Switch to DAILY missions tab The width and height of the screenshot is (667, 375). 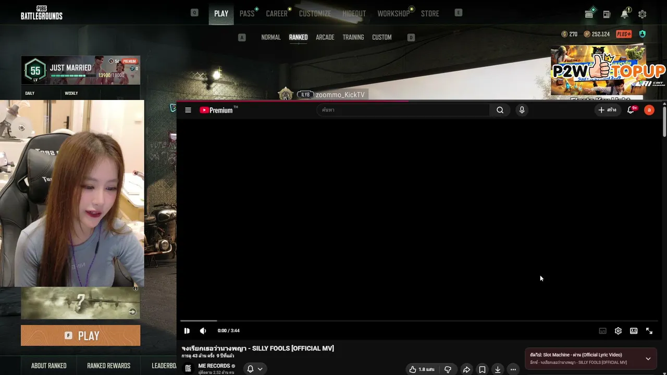[x=30, y=93]
